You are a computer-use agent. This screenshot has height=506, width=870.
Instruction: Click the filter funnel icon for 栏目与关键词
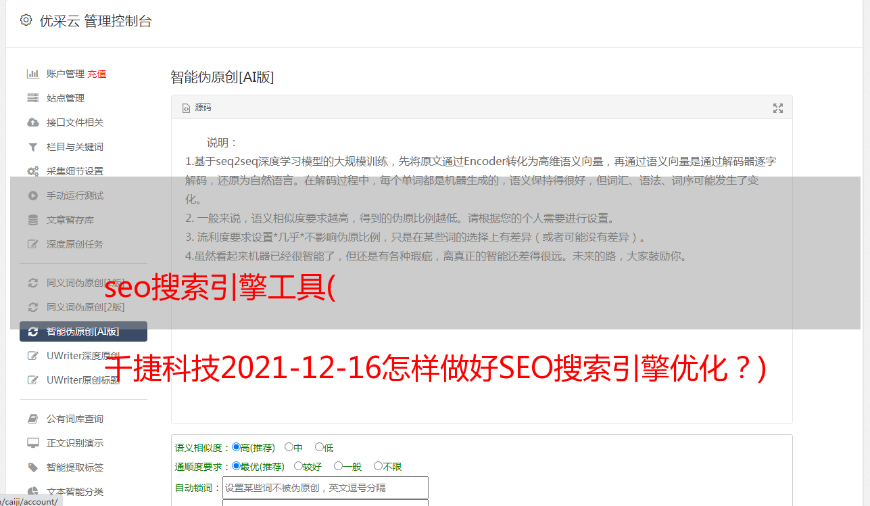32,147
